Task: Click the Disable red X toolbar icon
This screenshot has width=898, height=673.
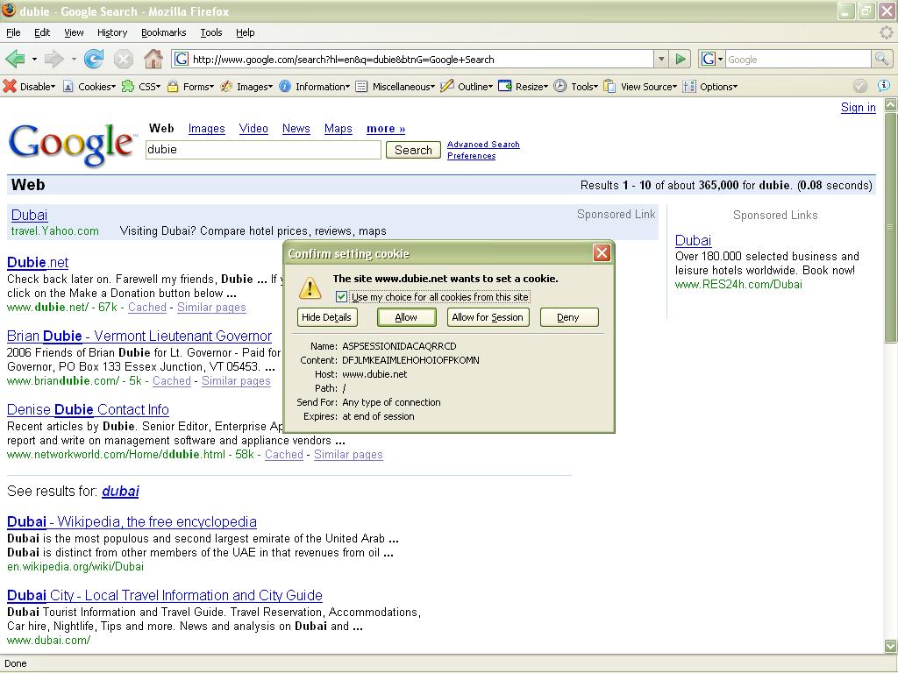Action: pyautogui.click(x=10, y=87)
